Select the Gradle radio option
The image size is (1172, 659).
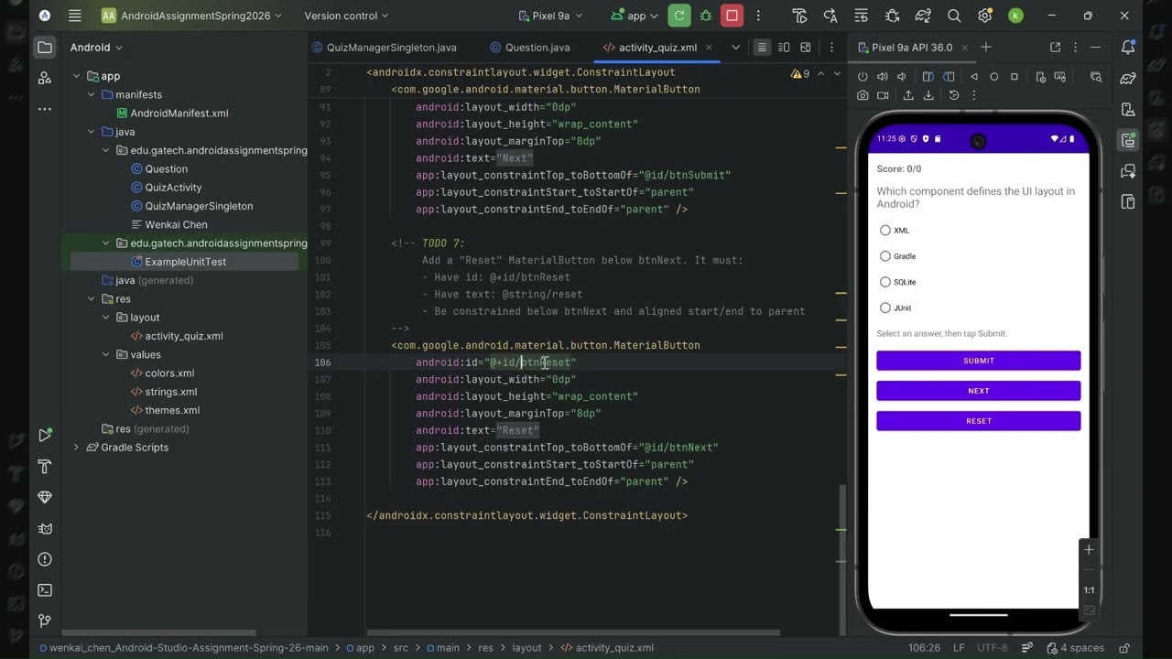[885, 256]
